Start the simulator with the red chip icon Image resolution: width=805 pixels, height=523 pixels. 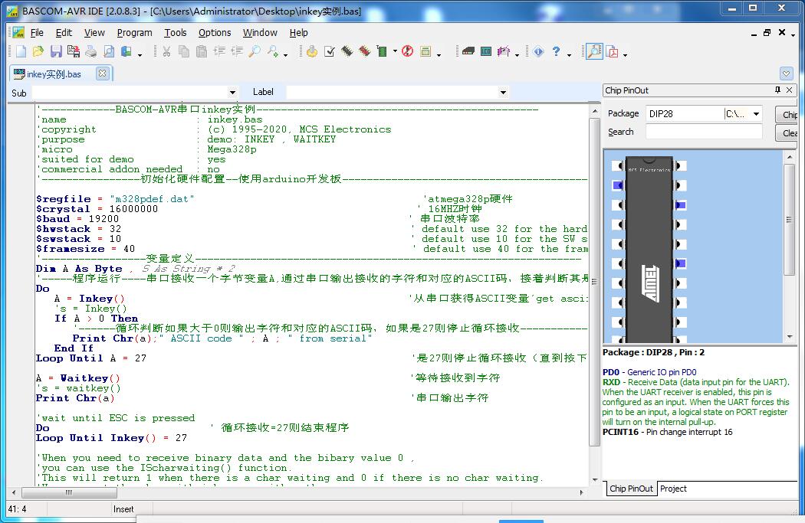pyautogui.click(x=364, y=51)
